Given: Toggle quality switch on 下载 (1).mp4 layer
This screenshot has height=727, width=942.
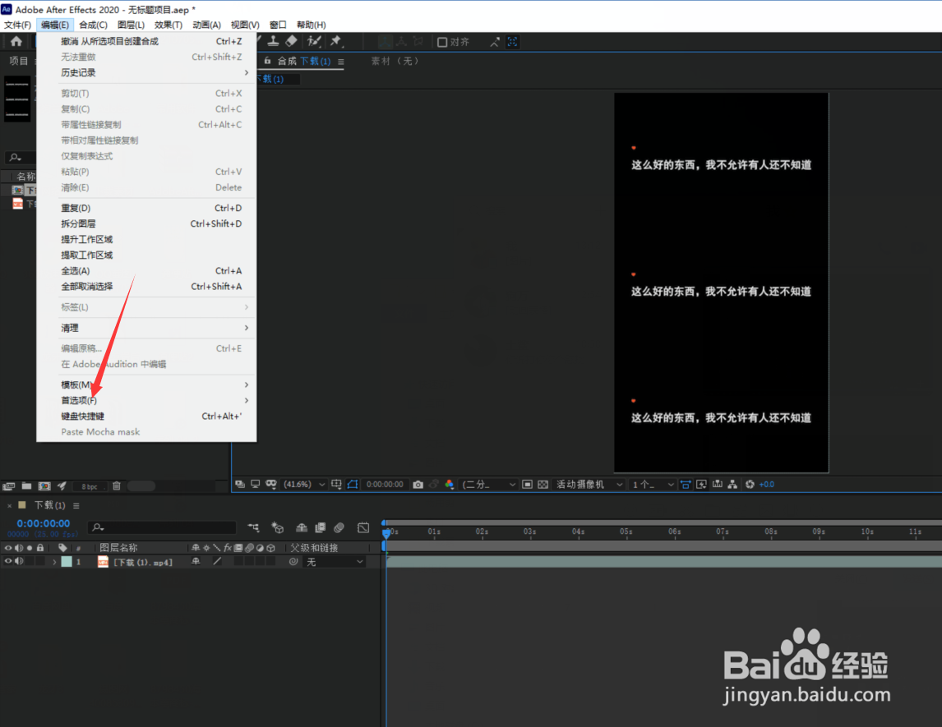Looking at the screenshot, I should click(x=218, y=561).
